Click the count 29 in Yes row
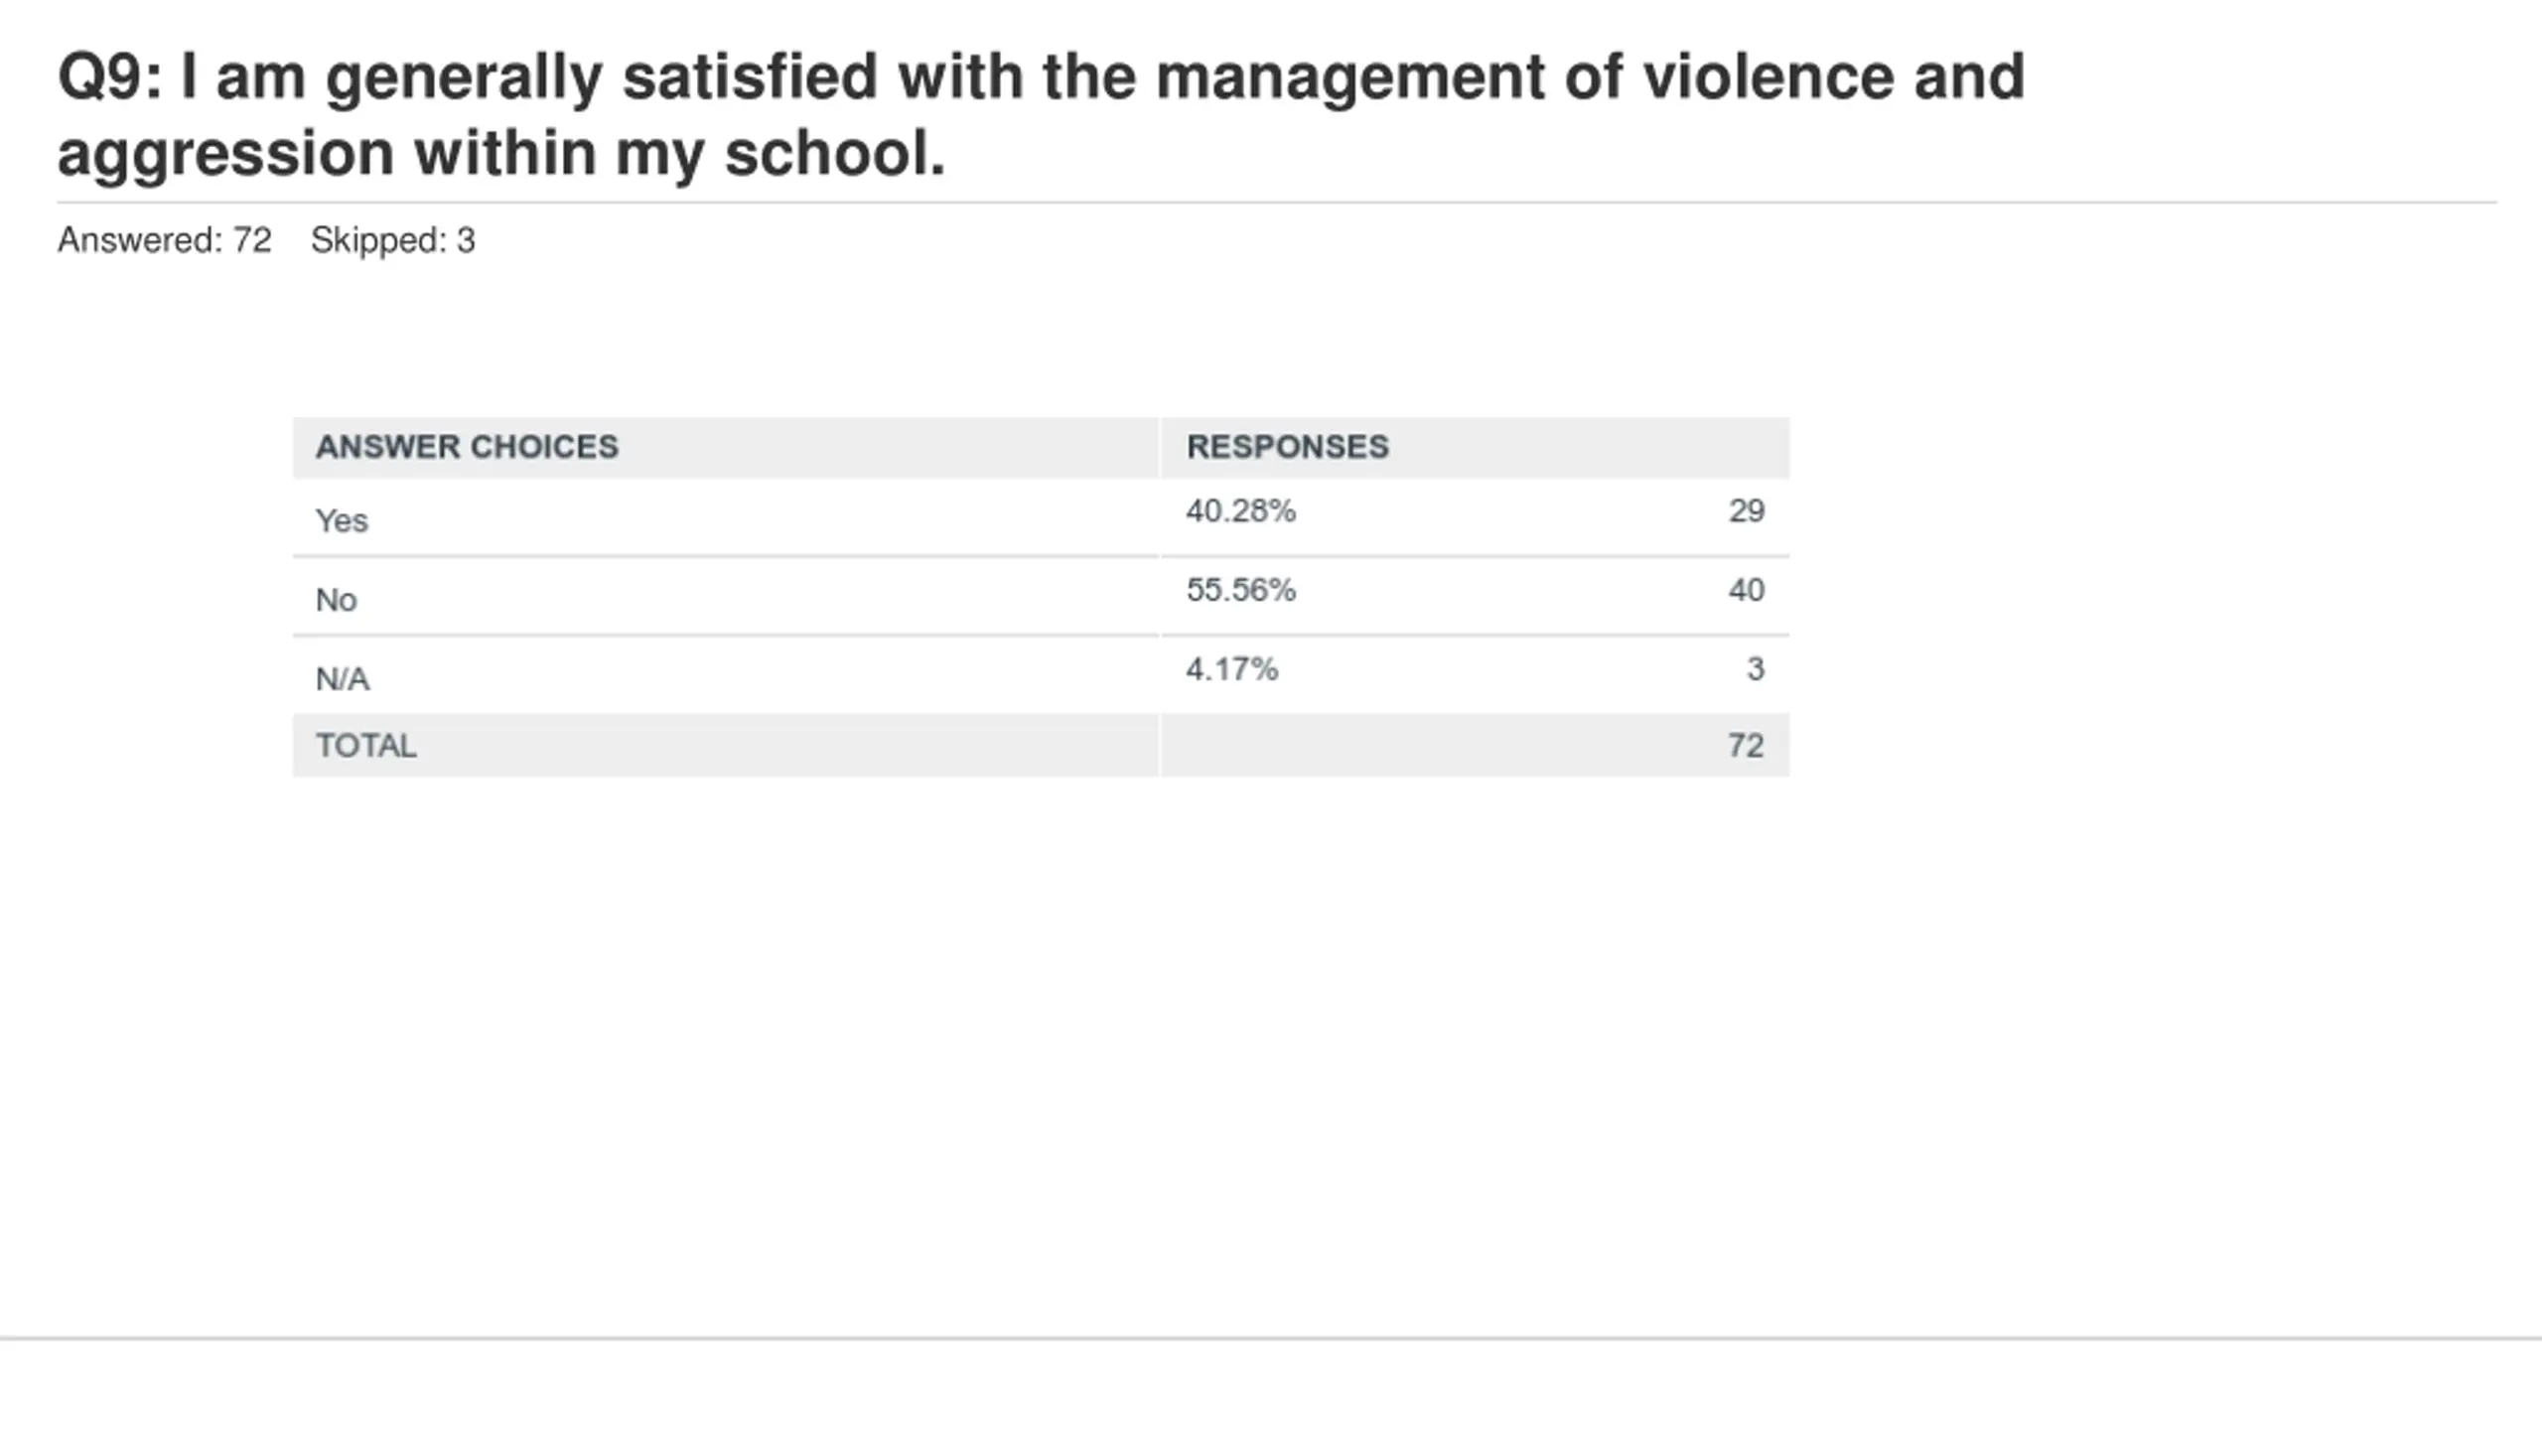 click(1747, 510)
